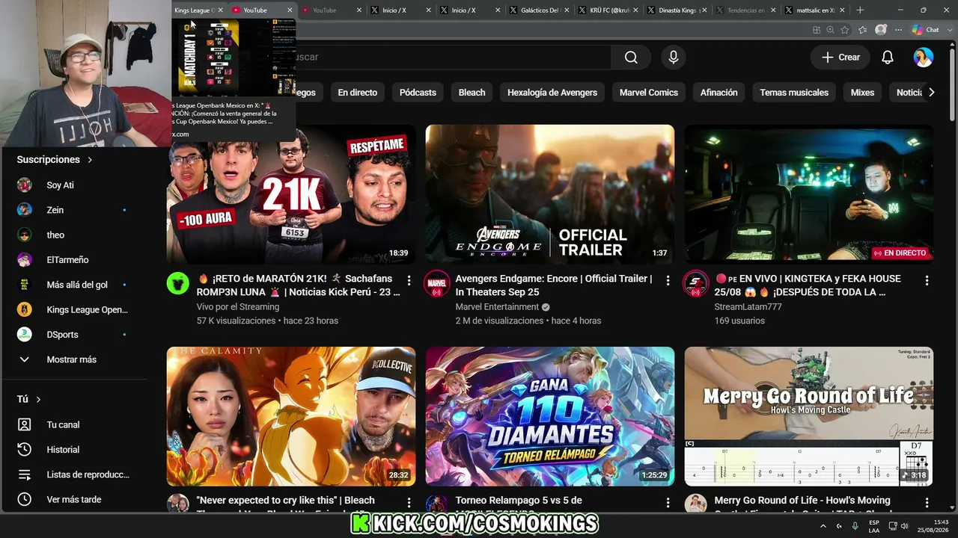The width and height of the screenshot is (958, 538).
Task: Open StreamLatam777 channel name link
Action: coord(748,307)
